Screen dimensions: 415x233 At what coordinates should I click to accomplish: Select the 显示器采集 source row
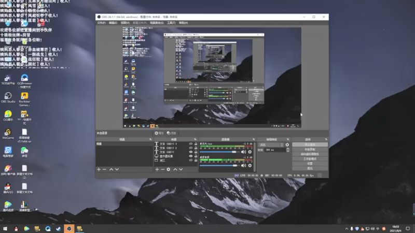coord(176,156)
